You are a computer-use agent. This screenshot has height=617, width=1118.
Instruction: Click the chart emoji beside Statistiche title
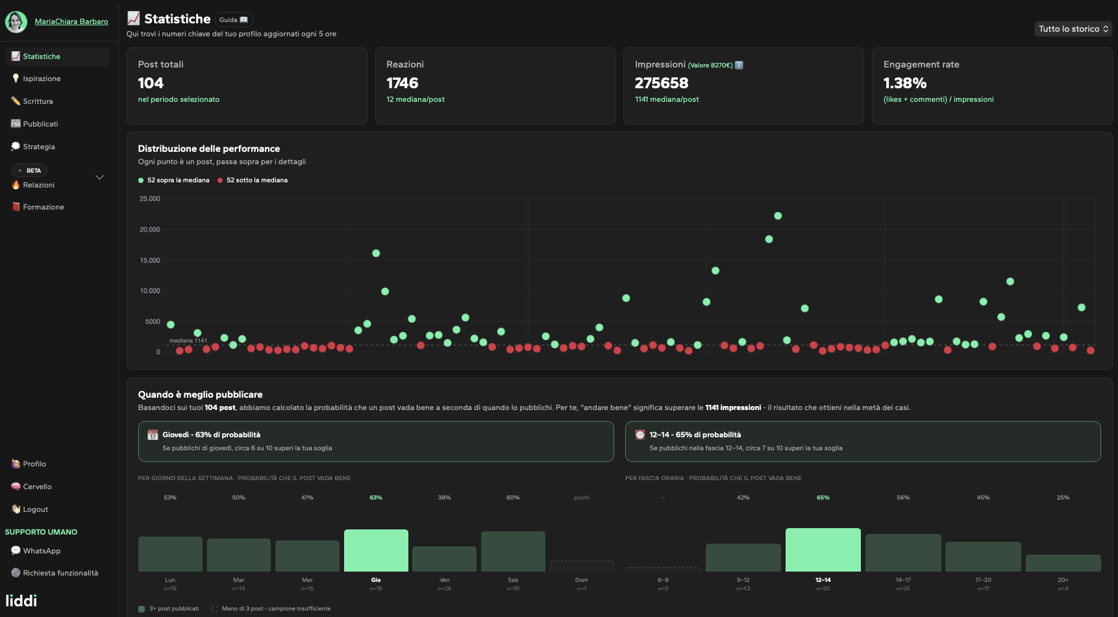tap(134, 18)
